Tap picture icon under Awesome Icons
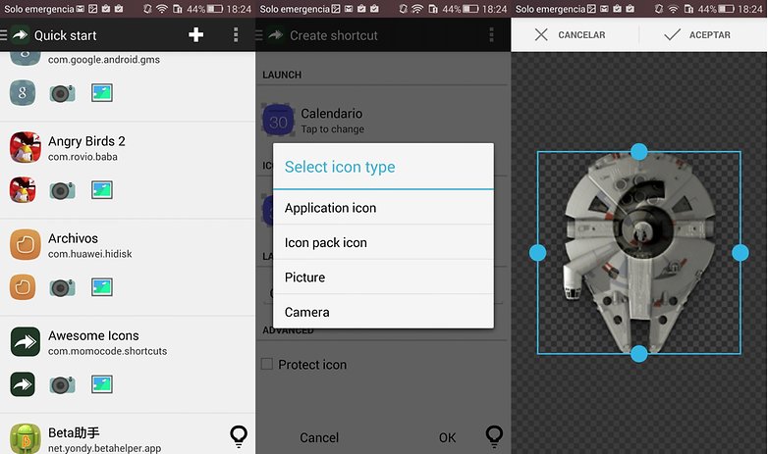Viewport: 768px width, 454px height. coord(102,384)
